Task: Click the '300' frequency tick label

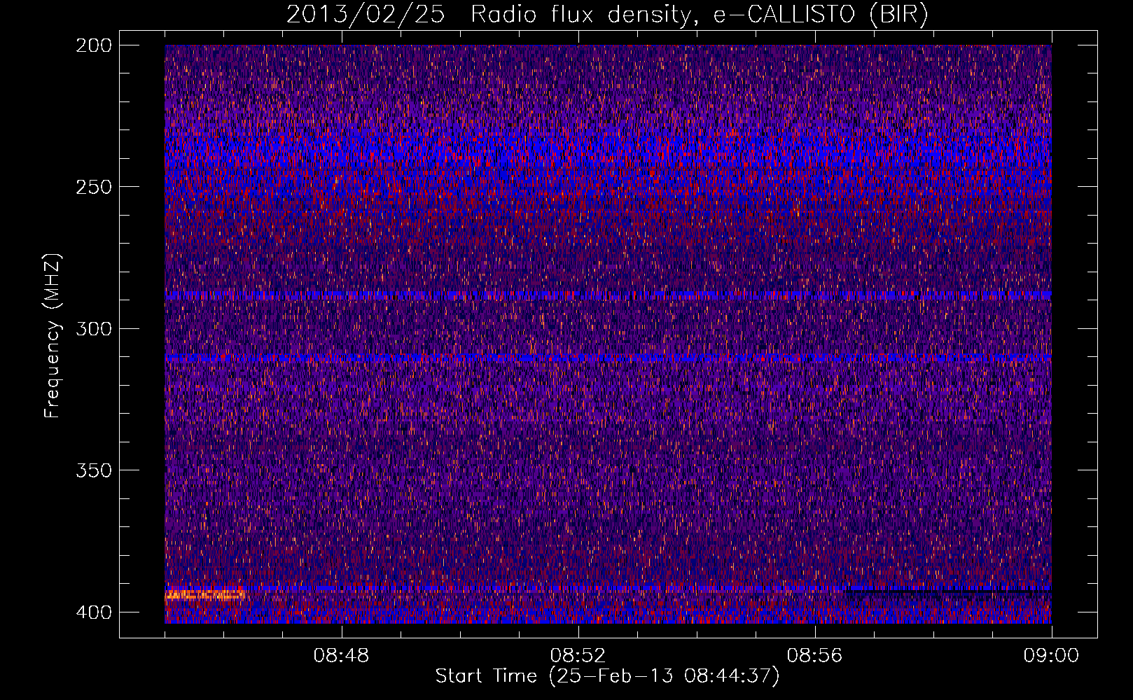Action: coord(93,328)
